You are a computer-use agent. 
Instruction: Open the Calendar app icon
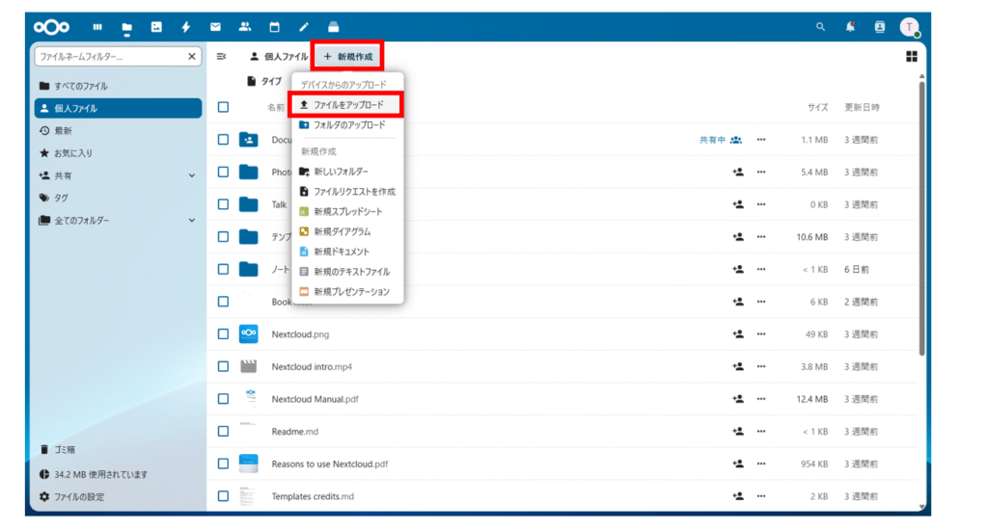[x=274, y=27]
